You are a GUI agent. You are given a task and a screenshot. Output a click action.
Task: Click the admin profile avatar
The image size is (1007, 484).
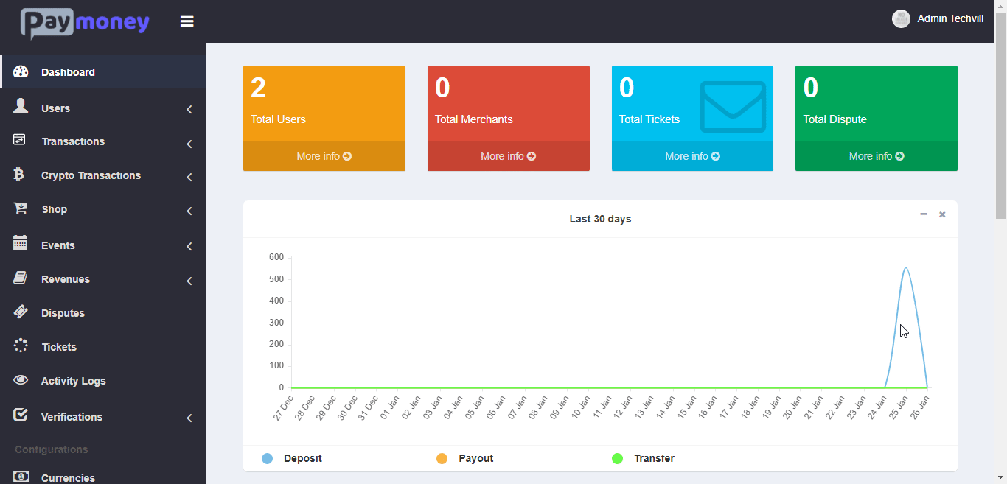[x=901, y=19]
